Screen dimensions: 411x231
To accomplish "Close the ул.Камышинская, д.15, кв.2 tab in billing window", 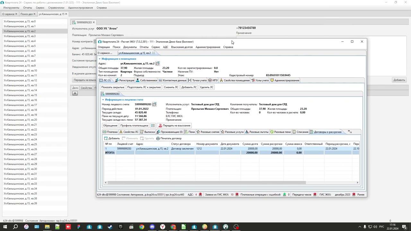I will (x=153, y=53).
